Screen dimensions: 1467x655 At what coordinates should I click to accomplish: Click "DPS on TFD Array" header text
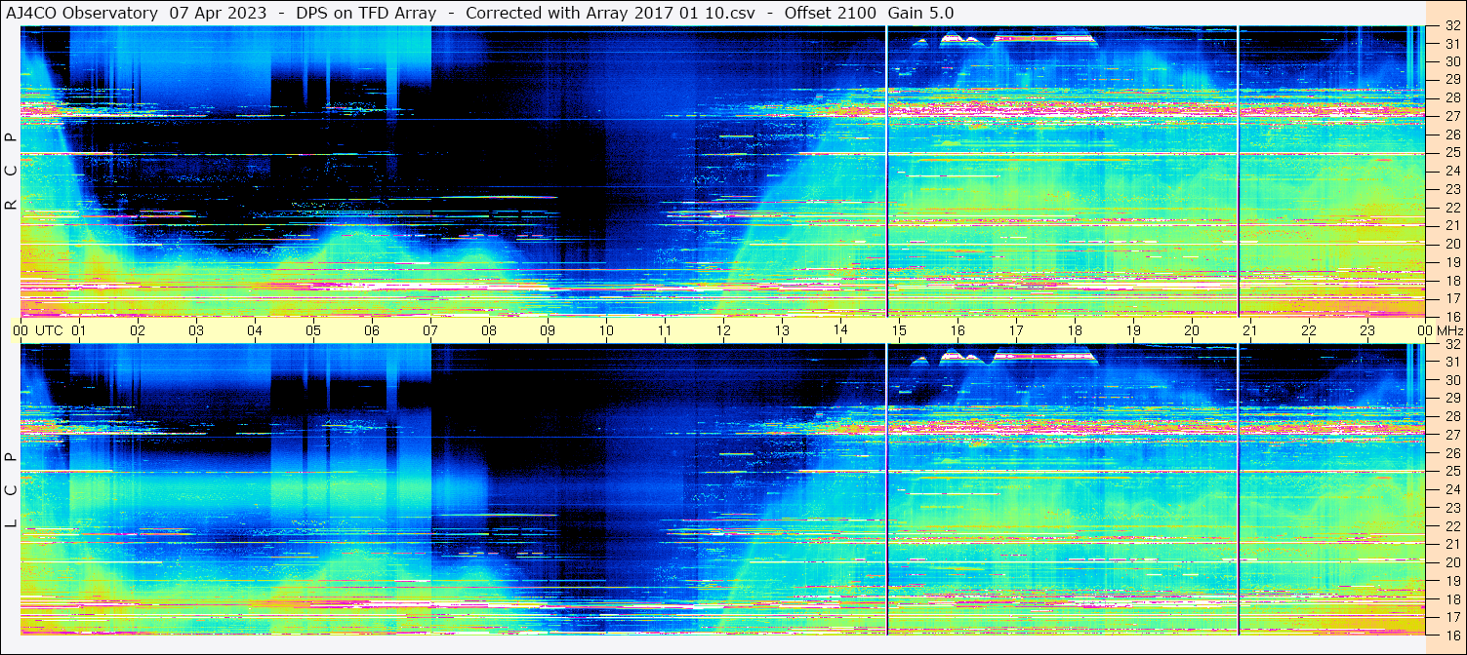[366, 14]
